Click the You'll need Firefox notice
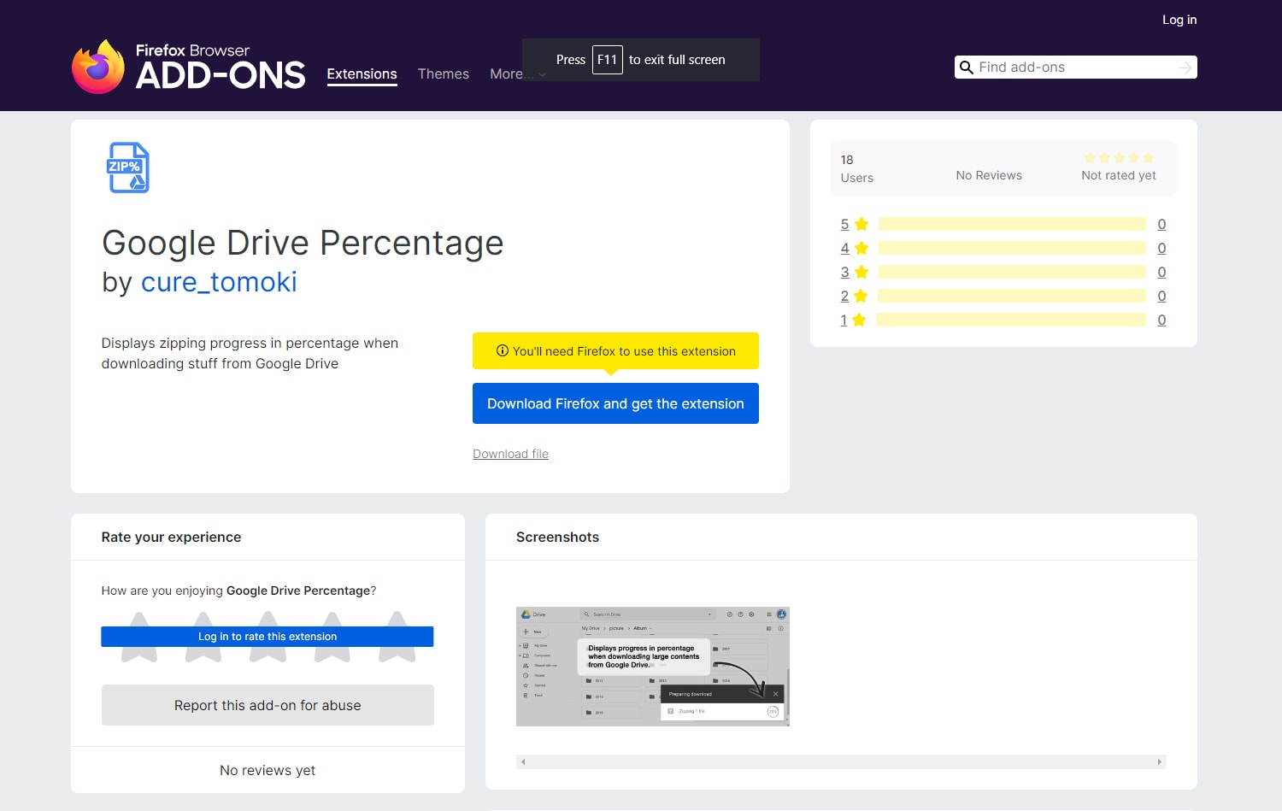 click(x=615, y=351)
